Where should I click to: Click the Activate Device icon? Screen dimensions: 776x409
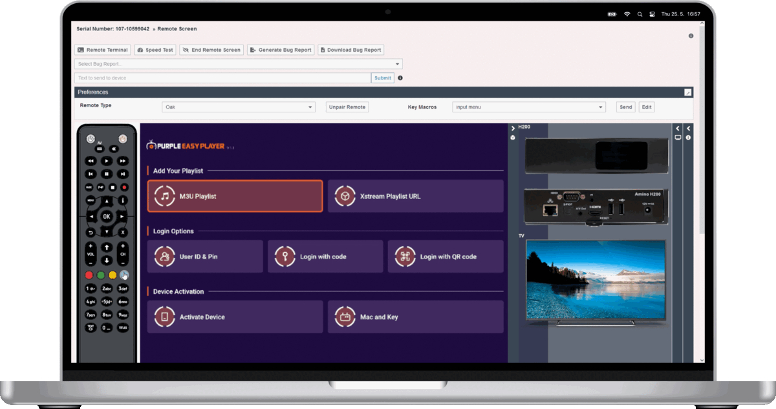(164, 317)
